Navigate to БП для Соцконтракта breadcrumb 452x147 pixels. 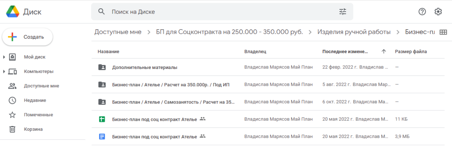point(229,32)
